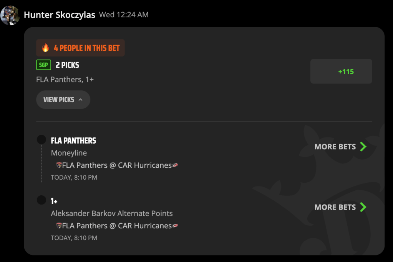This screenshot has width=393, height=262.
Task: Collapse the View Picks section
Action: coord(63,100)
